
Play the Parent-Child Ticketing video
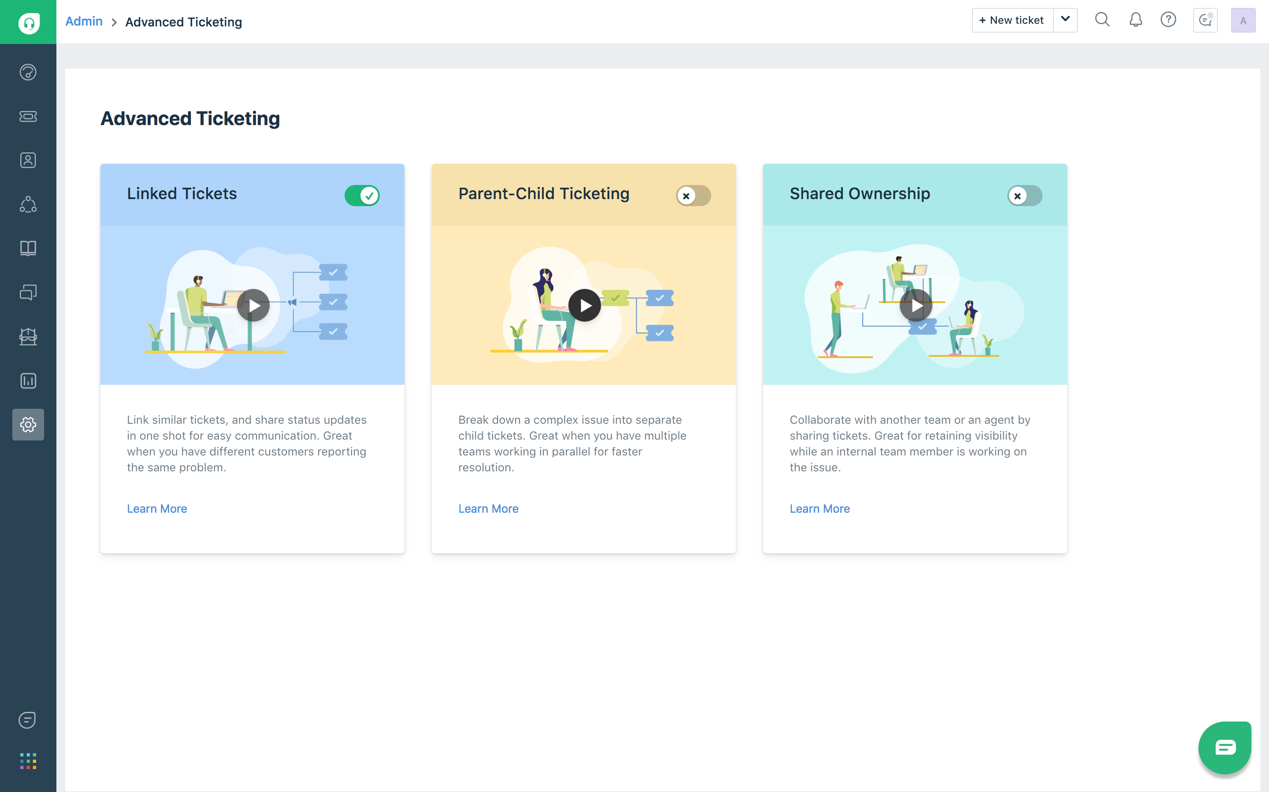(584, 305)
